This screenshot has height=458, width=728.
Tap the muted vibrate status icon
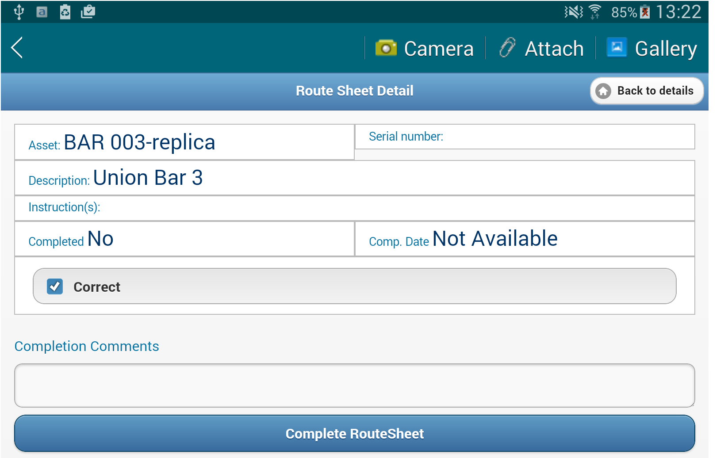pyautogui.click(x=574, y=12)
